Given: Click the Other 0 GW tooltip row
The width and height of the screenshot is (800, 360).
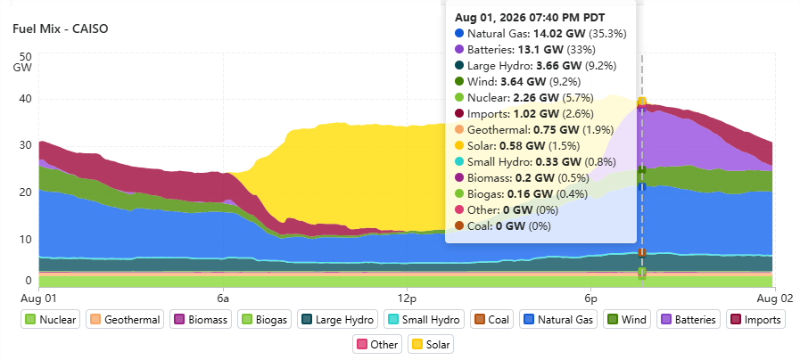Looking at the screenshot, I should coord(506,210).
